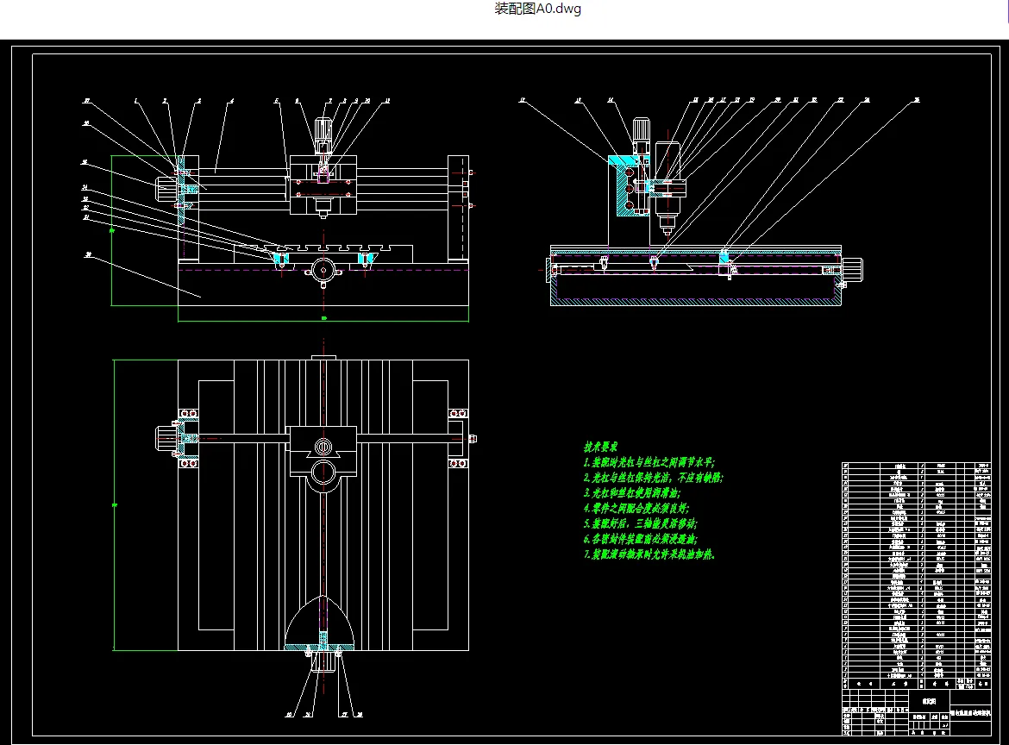This screenshot has width=1009, height=745.
Task: Select requirement 7 about 滚动轴承 heating
Action: coord(649,554)
